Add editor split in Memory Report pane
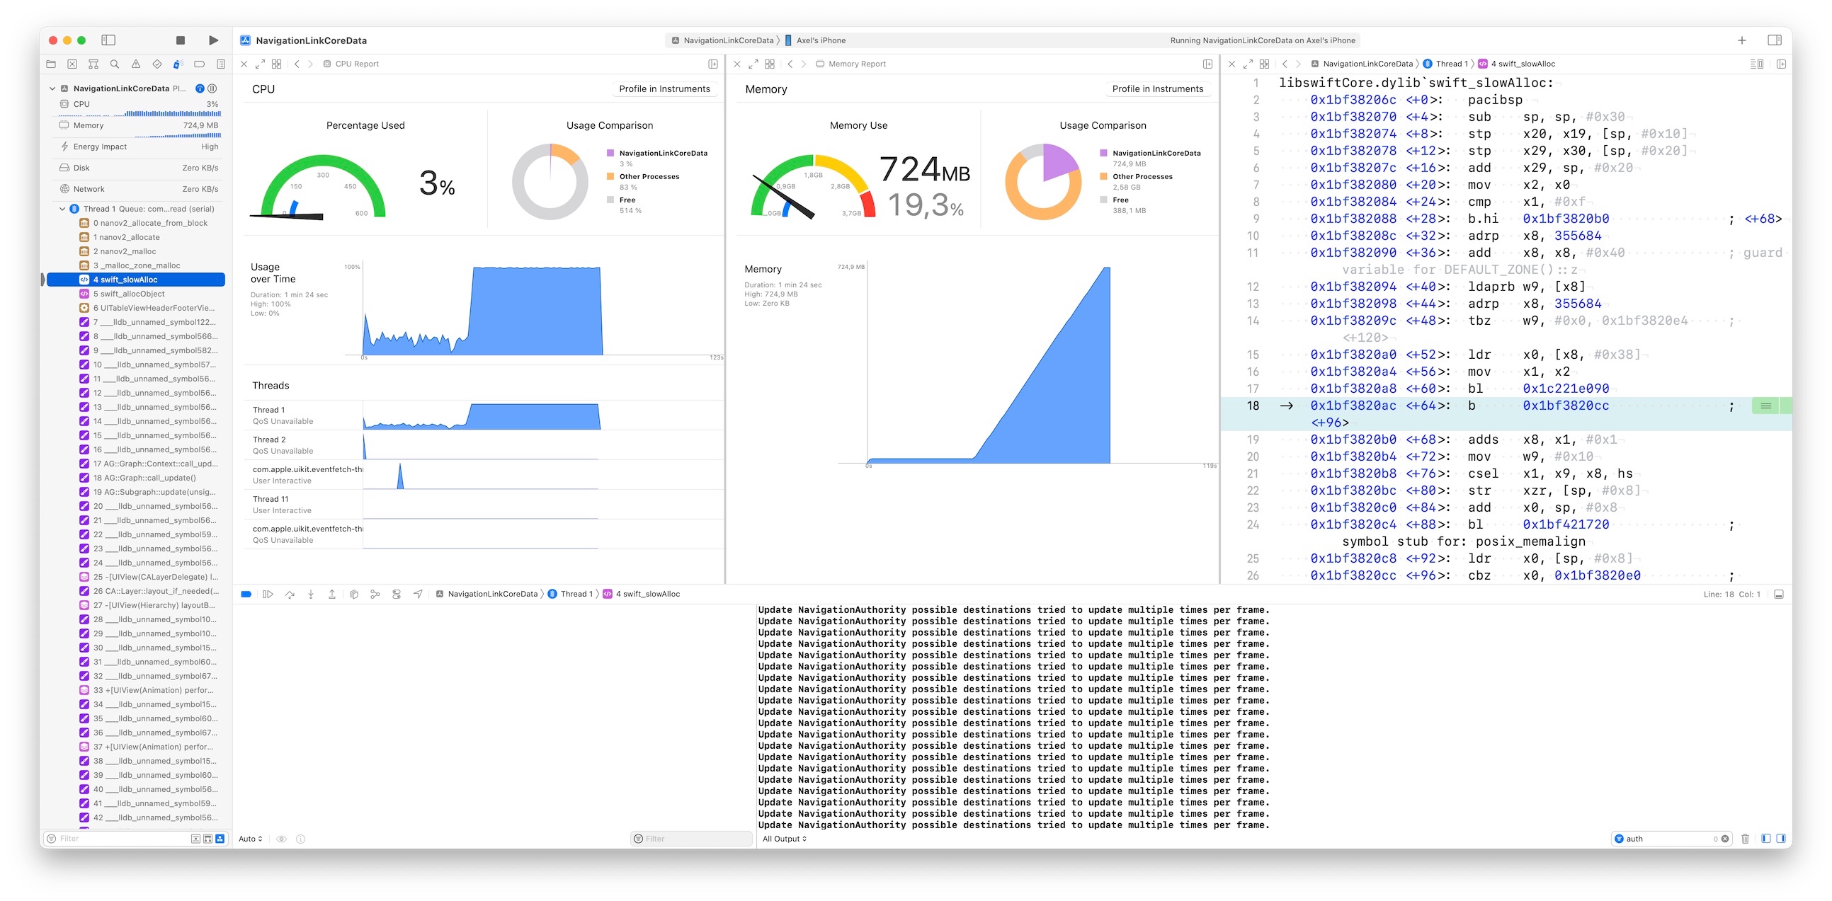 click(x=1207, y=64)
